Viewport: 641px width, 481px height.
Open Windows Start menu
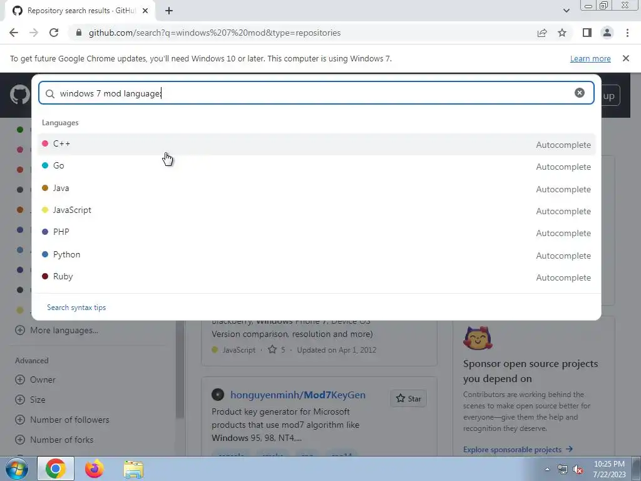tap(17, 468)
